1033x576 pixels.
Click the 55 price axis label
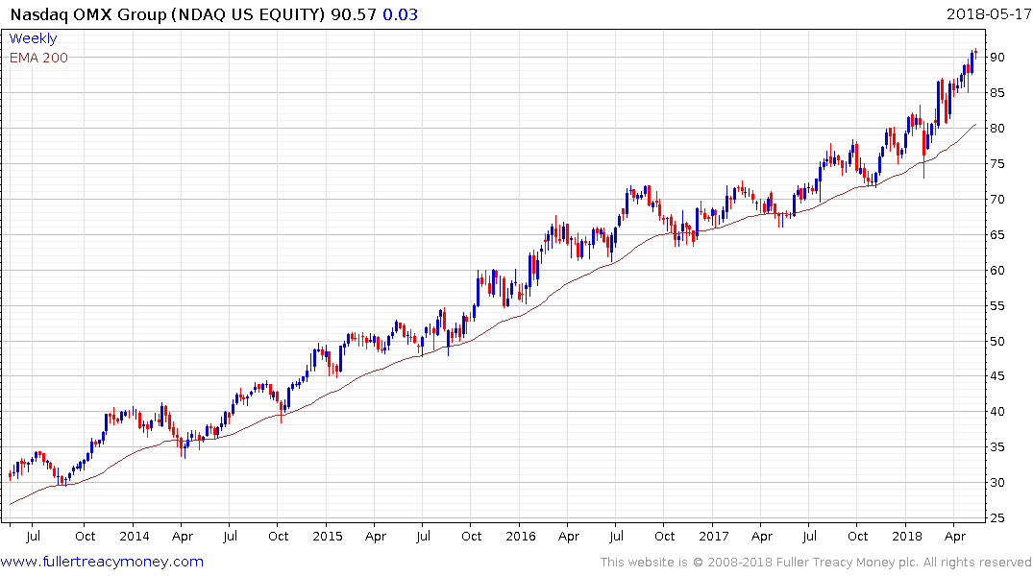[x=997, y=306]
